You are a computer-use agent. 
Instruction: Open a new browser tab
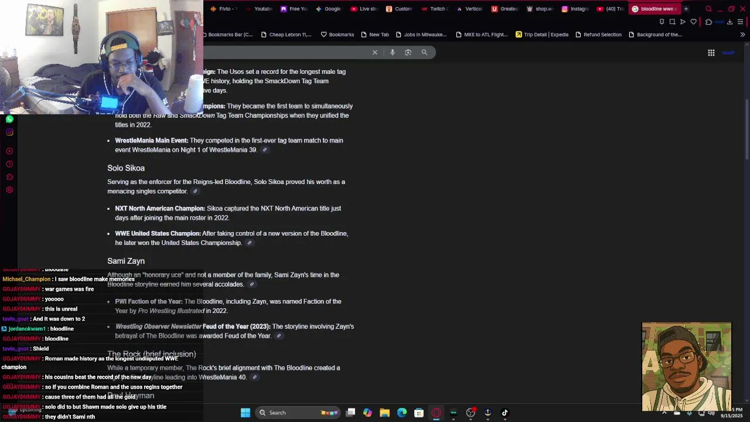pyautogui.click(x=686, y=9)
